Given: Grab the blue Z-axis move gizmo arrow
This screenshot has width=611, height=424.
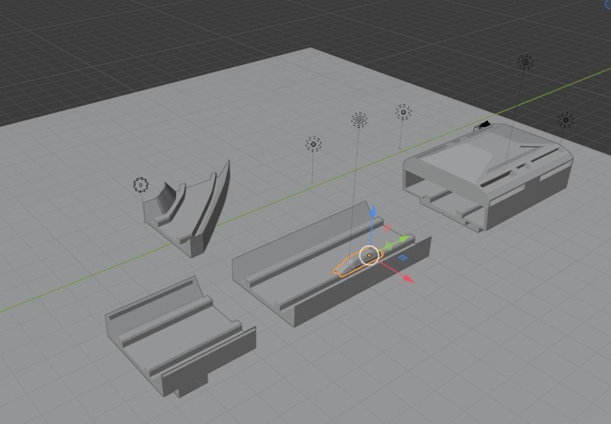Looking at the screenshot, I should (x=373, y=212).
